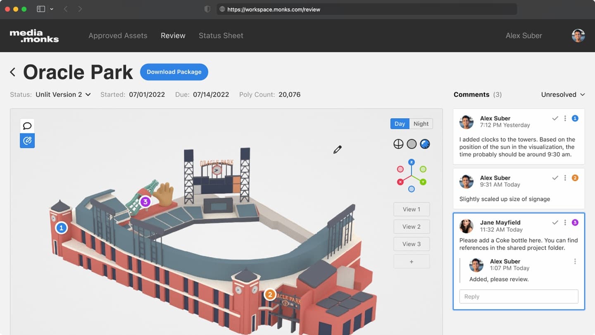Click orange badge 2 in comments list
Screen dimensions: 595x335
coord(575,178)
